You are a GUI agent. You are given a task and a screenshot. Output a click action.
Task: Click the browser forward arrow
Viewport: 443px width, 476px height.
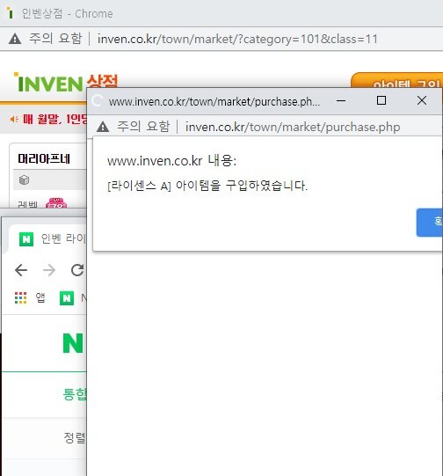point(49,270)
